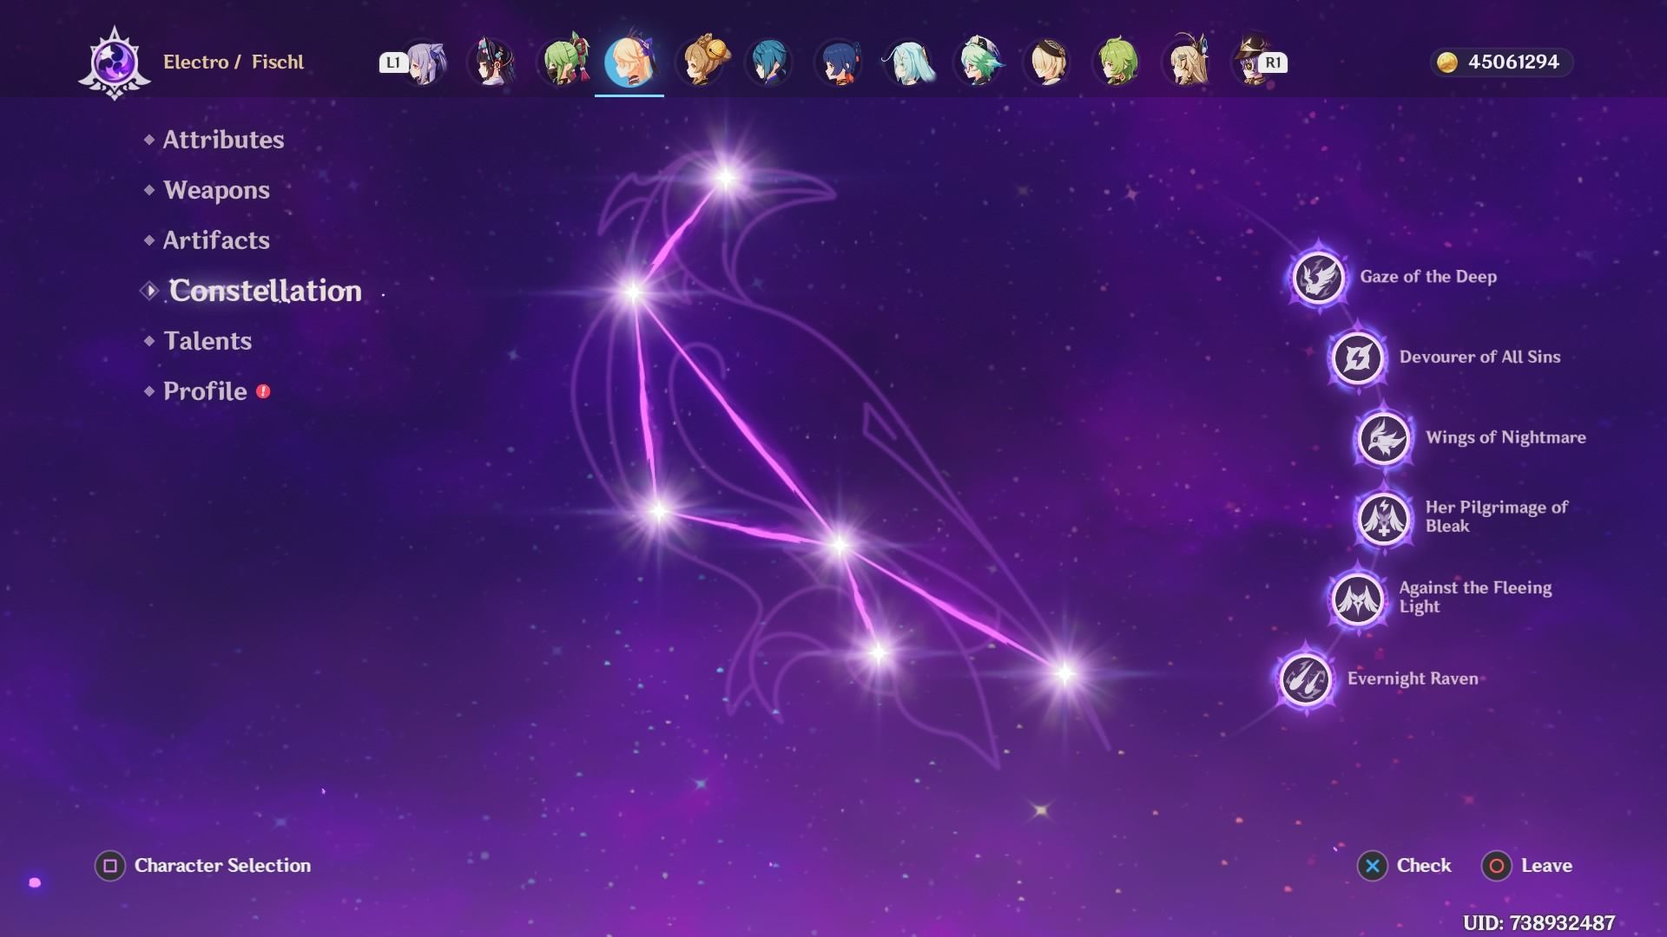Open the Attributes menu
1667x937 pixels.
tap(223, 140)
